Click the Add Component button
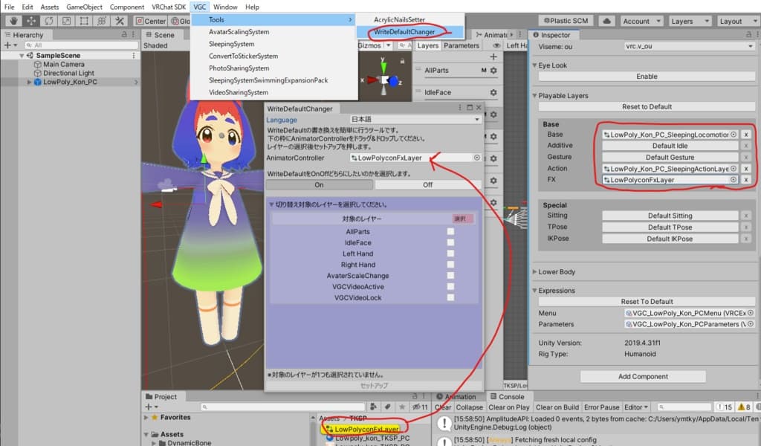The image size is (761, 446). click(644, 376)
